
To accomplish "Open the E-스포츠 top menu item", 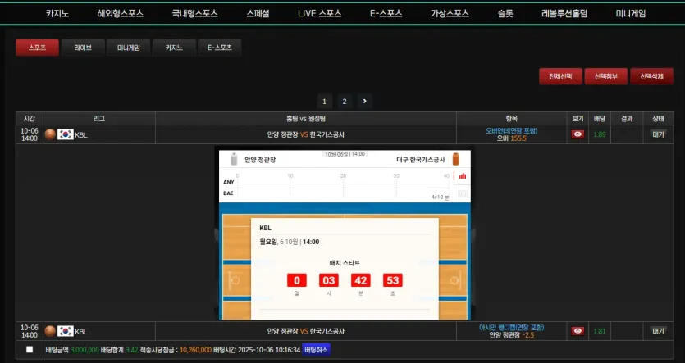I will [386, 14].
